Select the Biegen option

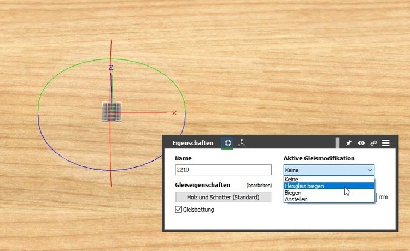point(329,193)
